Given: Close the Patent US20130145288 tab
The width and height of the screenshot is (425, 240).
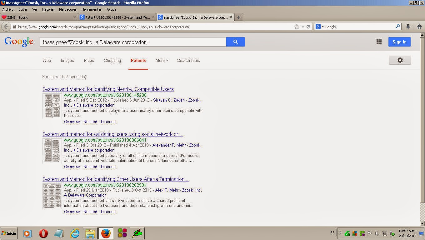Looking at the screenshot, I should tap(153, 17).
